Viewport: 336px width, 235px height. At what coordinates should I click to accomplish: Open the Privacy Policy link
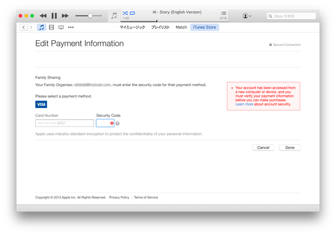(x=119, y=198)
